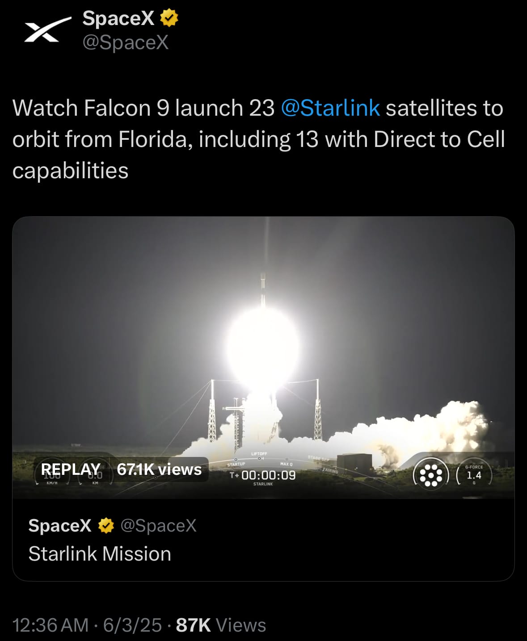Click the REPLAY label on the video

pos(71,469)
